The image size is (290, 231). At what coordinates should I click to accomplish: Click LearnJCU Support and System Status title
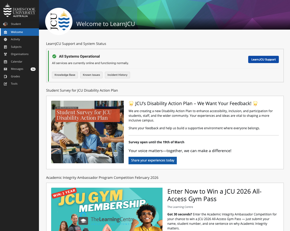coord(76,44)
